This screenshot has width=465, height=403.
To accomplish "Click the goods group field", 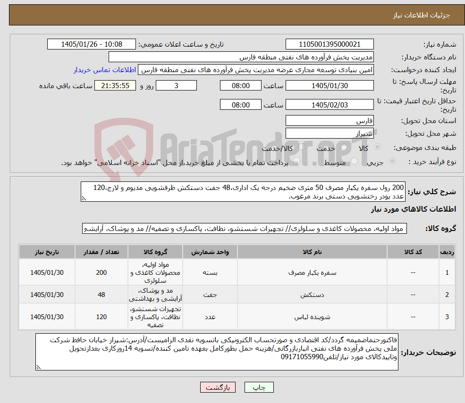I will pyautogui.click(x=245, y=229).
